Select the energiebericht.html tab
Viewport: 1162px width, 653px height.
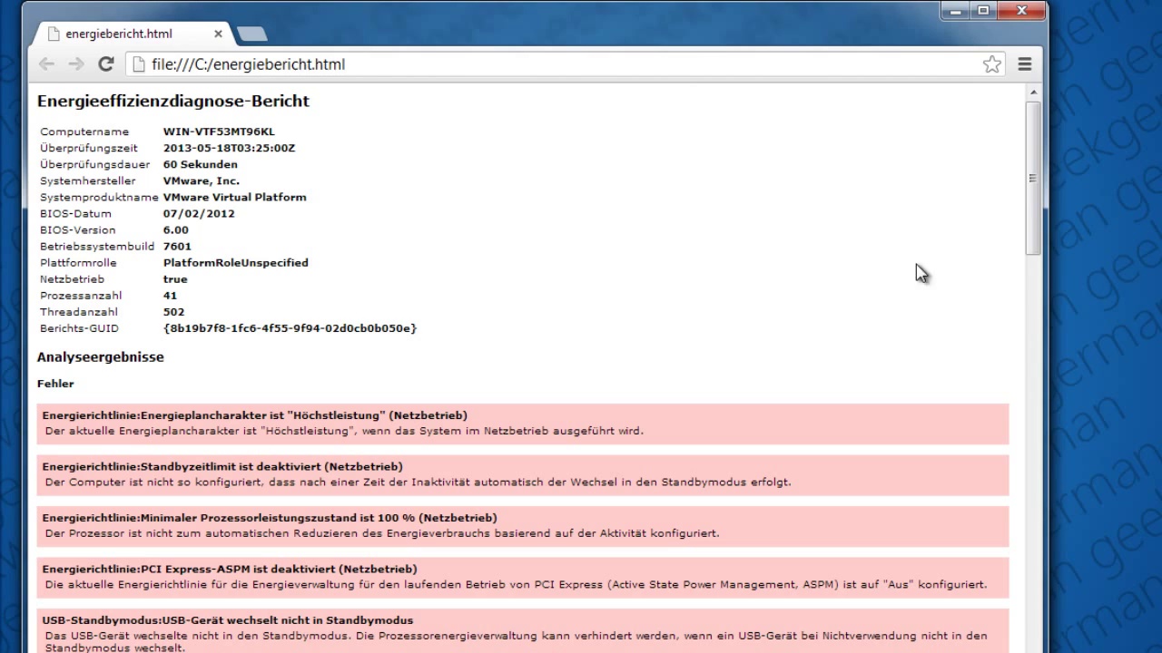tap(118, 34)
